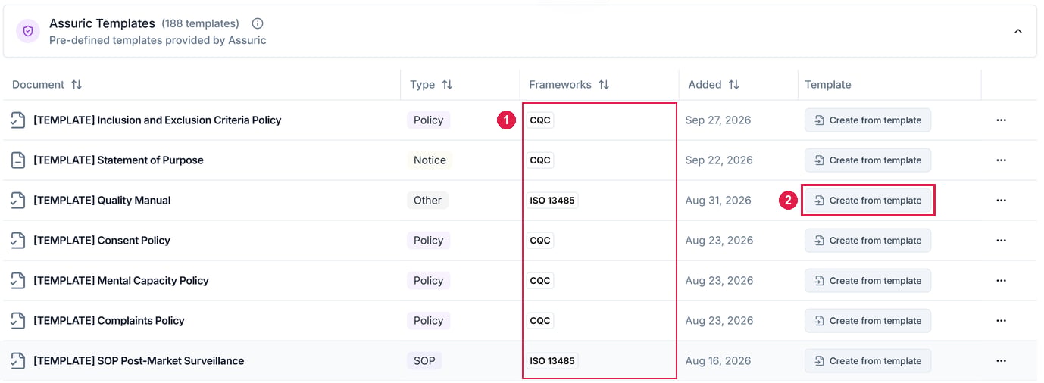1044x383 pixels.
Task: Click document icon for Complaints Policy
Action: click(x=18, y=320)
